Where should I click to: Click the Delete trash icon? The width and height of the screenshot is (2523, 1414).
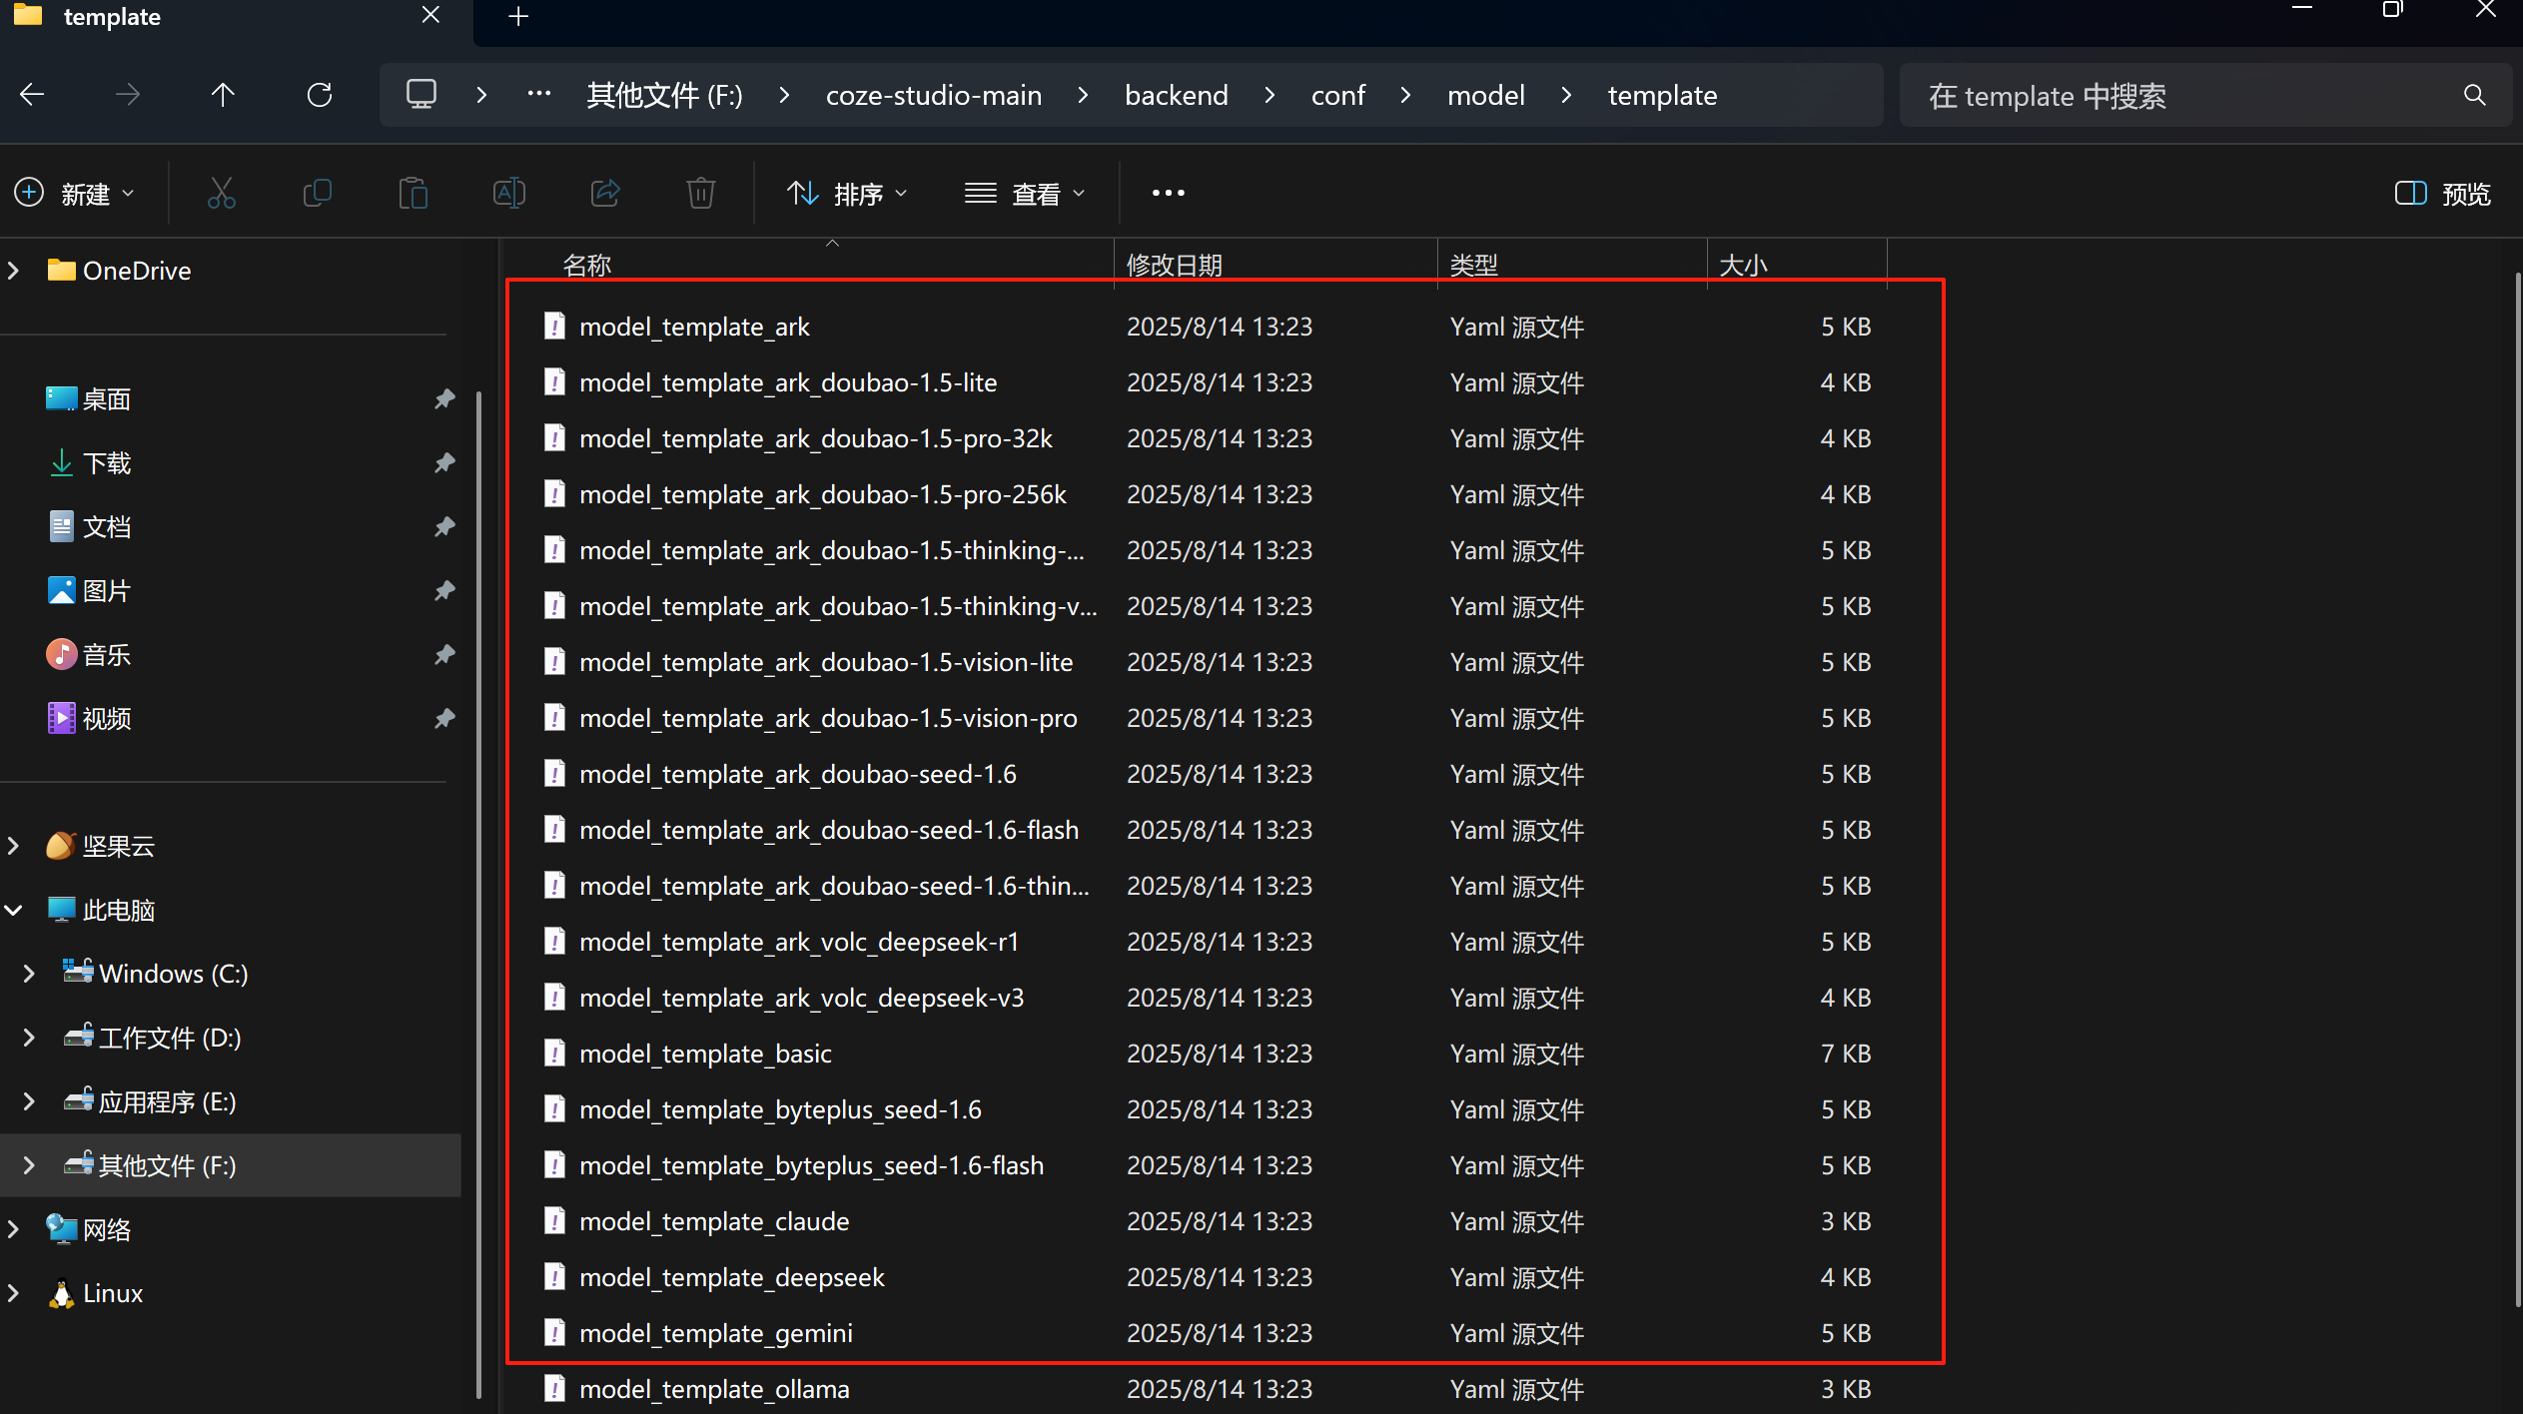[x=701, y=193]
